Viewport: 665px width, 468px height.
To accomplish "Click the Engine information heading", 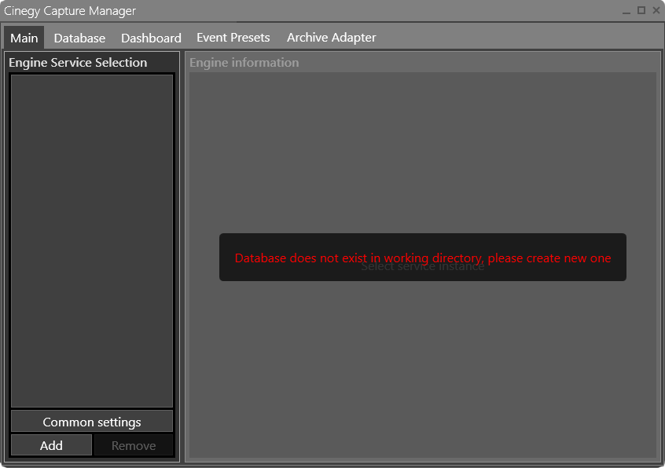I will click(x=244, y=63).
